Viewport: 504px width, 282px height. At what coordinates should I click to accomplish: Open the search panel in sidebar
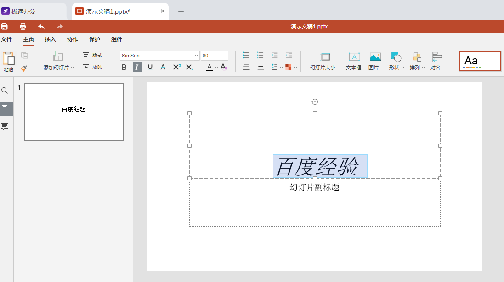click(5, 90)
